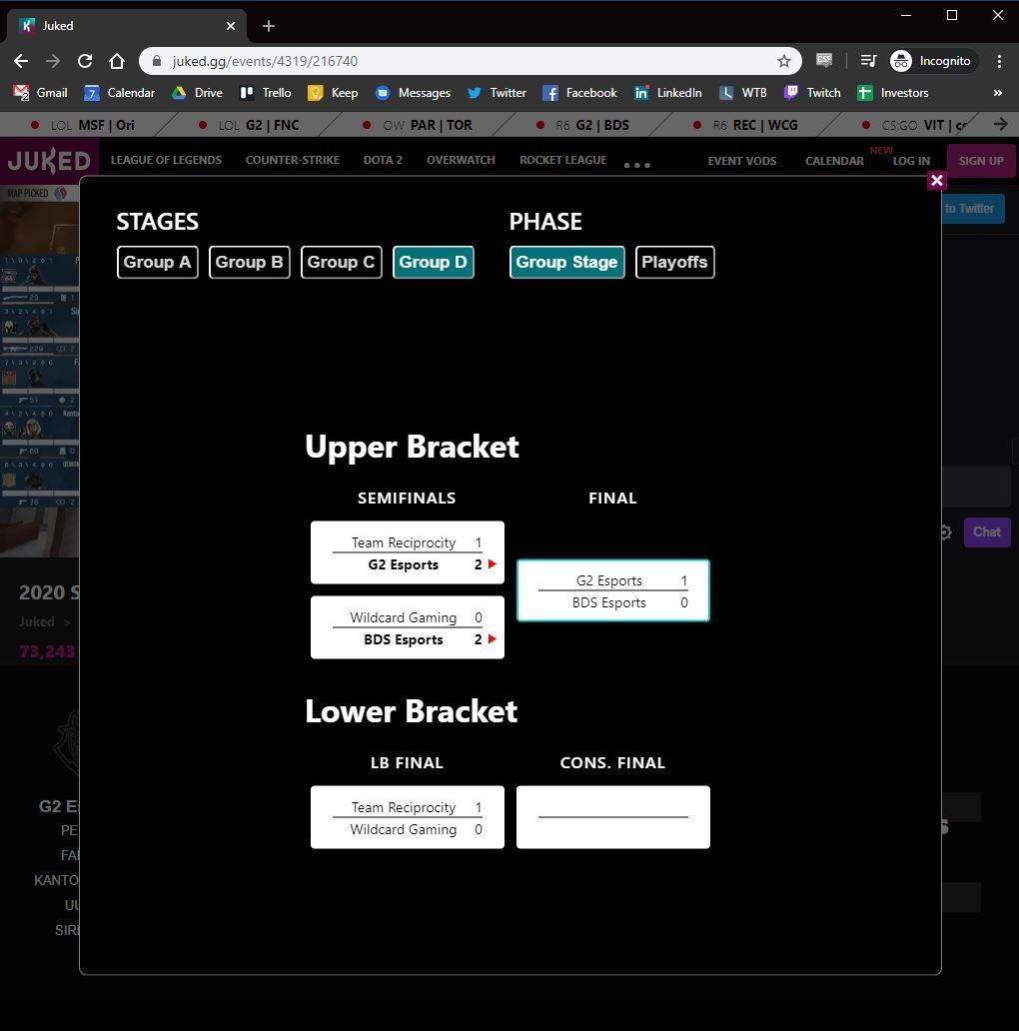Open the Drive bookmark
This screenshot has width=1019, height=1031.
tap(197, 93)
